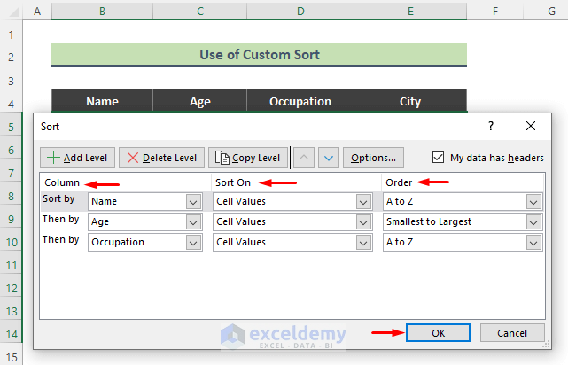Click the Delete Level button
568x365 pixels.
pos(161,158)
